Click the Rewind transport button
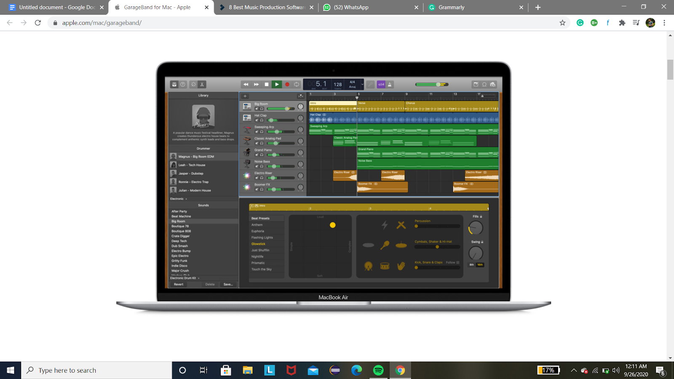Image resolution: width=674 pixels, height=379 pixels. tap(246, 84)
